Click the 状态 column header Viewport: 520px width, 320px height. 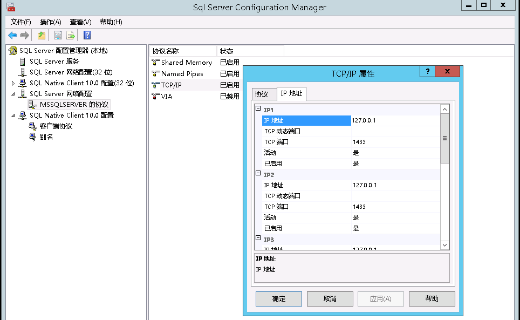pyautogui.click(x=250, y=51)
